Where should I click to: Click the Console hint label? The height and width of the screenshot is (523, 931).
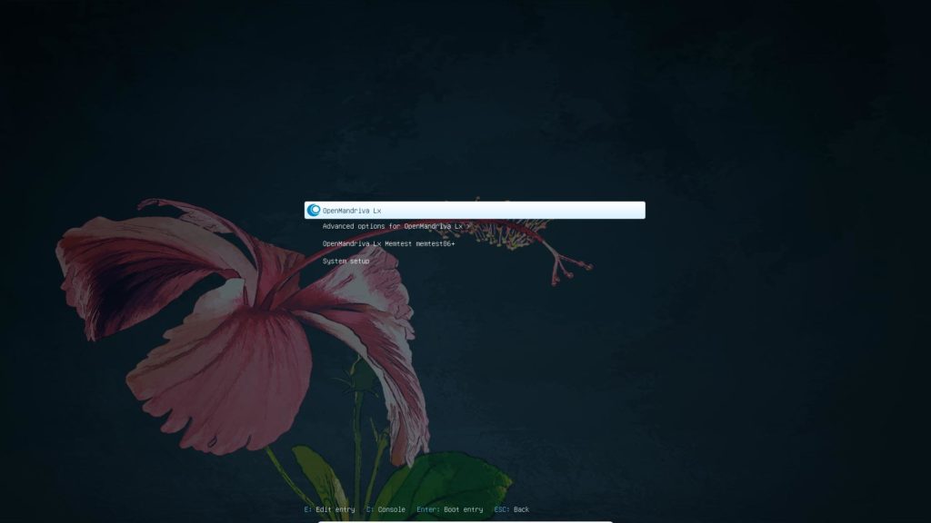pyautogui.click(x=391, y=509)
